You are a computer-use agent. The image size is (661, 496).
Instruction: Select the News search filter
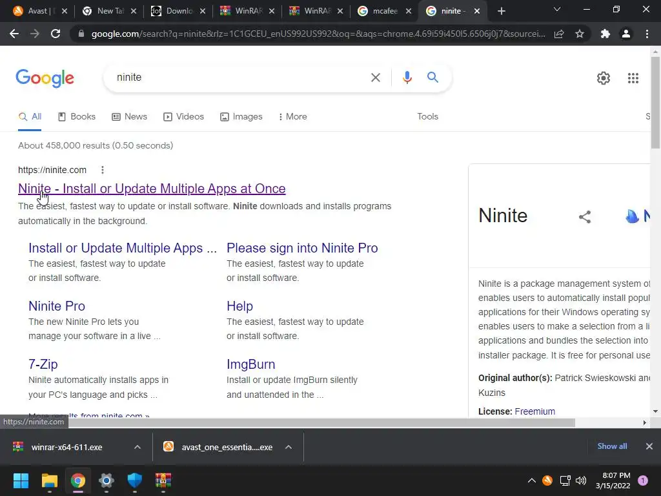tap(129, 117)
